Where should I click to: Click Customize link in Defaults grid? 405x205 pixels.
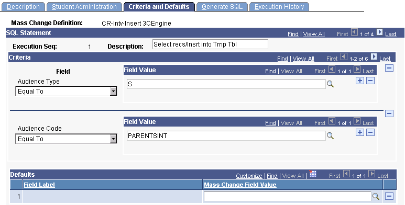[x=249, y=176]
